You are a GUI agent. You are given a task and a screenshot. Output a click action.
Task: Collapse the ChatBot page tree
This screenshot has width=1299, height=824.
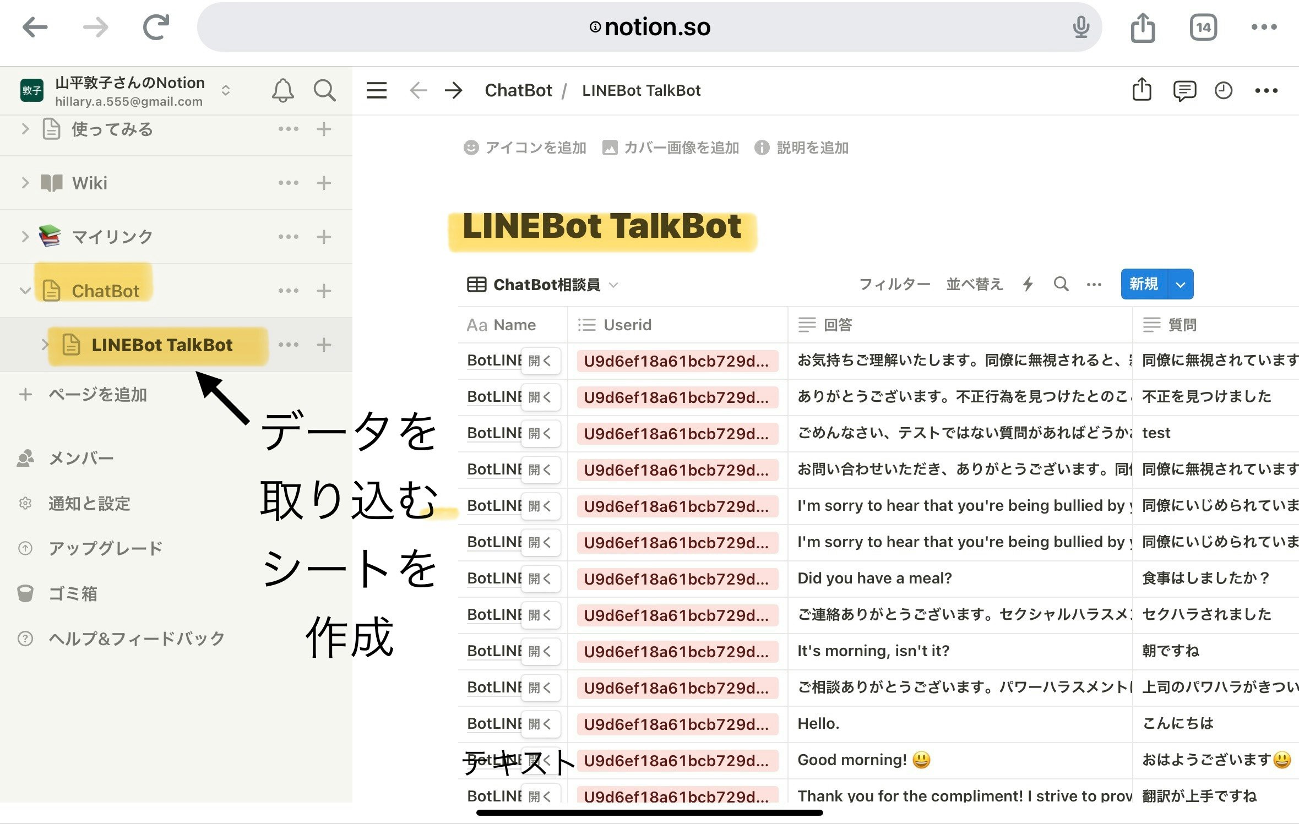[25, 291]
